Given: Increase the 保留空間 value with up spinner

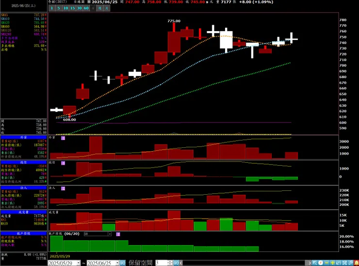Looking at the screenshot, I should pos(170,262).
